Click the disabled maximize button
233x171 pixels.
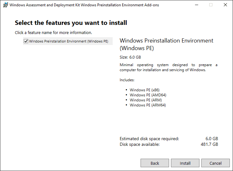click(x=211, y=5)
